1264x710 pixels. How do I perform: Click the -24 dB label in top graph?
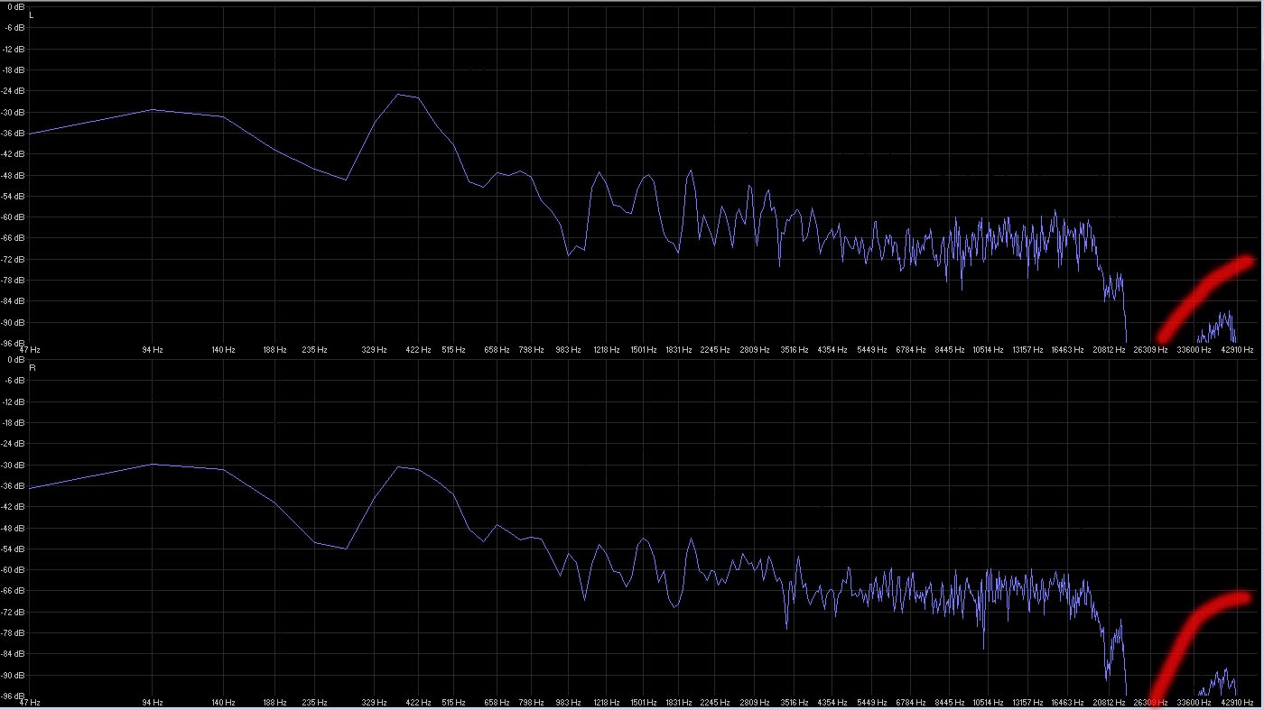coord(14,91)
